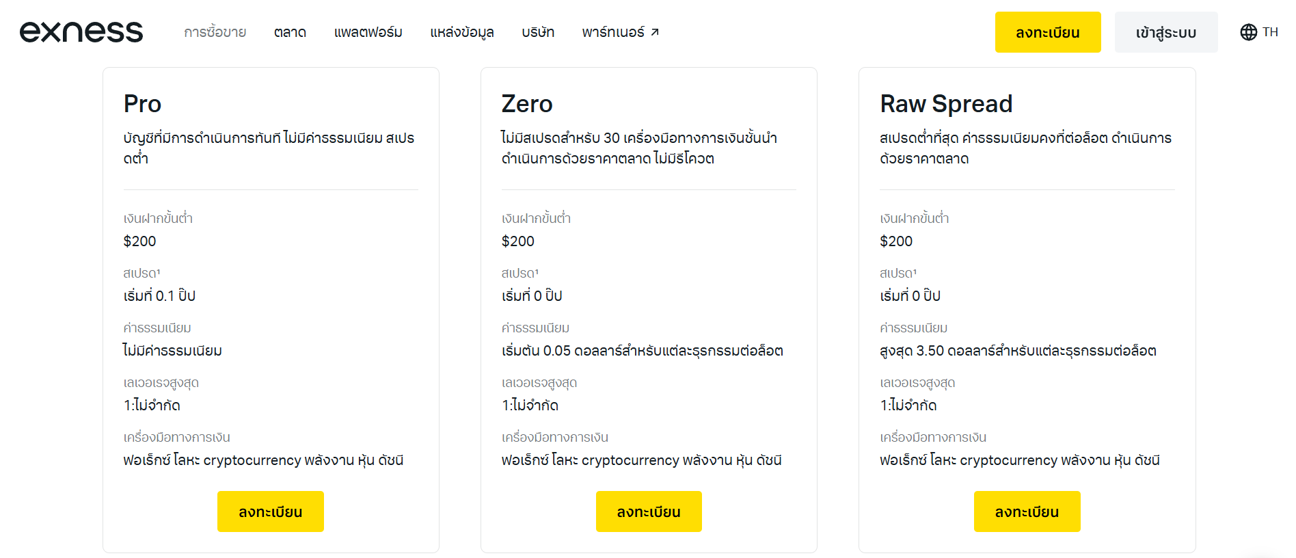Click the สเปรด footnote label in Pro card
This screenshot has height=558, width=1296.
pyautogui.click(x=141, y=273)
